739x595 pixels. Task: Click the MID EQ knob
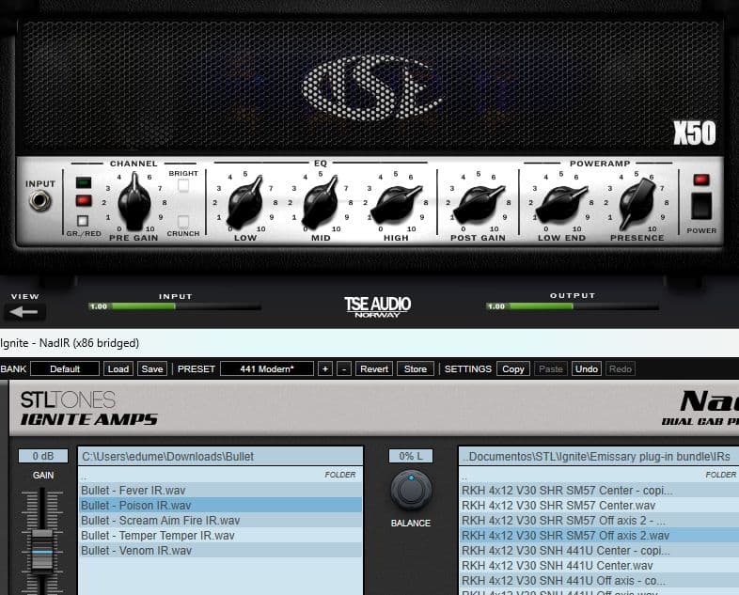321,203
